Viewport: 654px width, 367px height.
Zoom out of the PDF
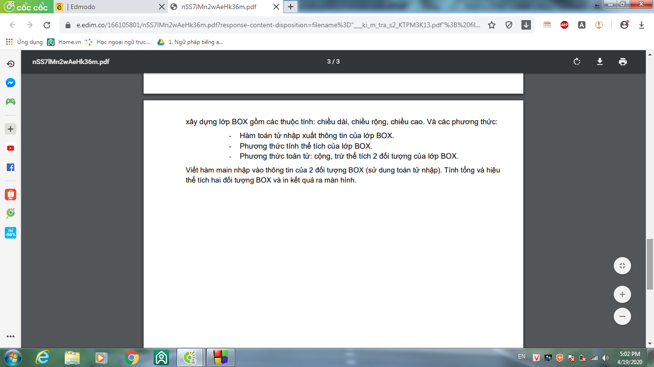tap(622, 316)
